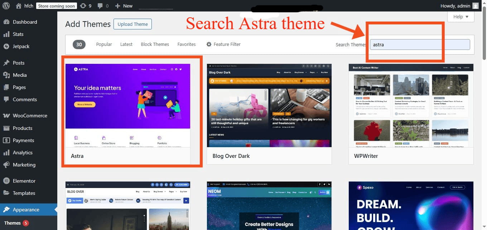Click the Jetpack bolt icon
Viewport: 487px width, 230px height.
pyautogui.click(x=6, y=46)
